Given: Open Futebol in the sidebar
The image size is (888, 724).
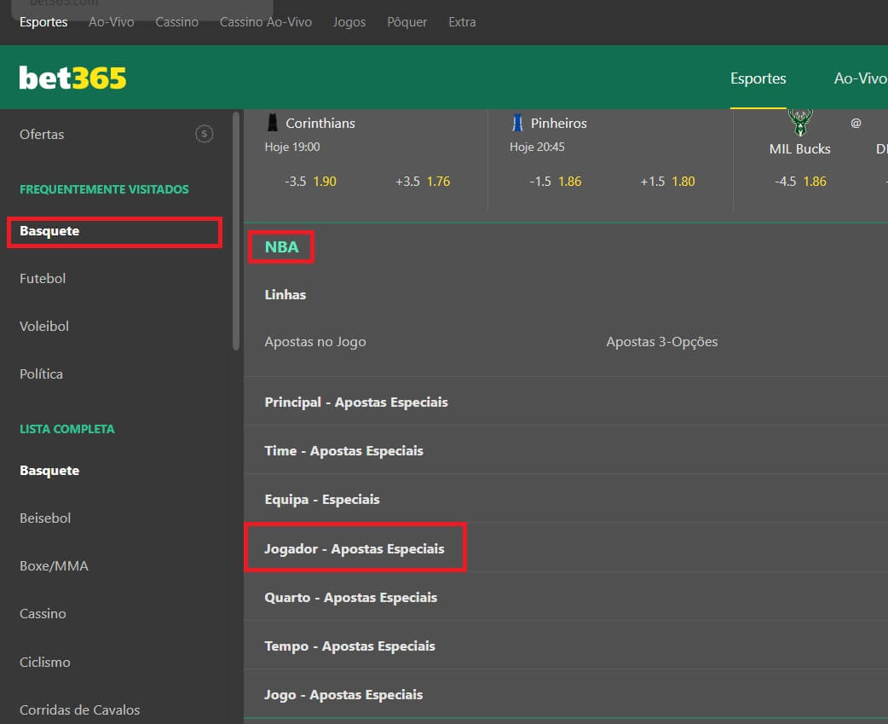Looking at the screenshot, I should [x=43, y=279].
